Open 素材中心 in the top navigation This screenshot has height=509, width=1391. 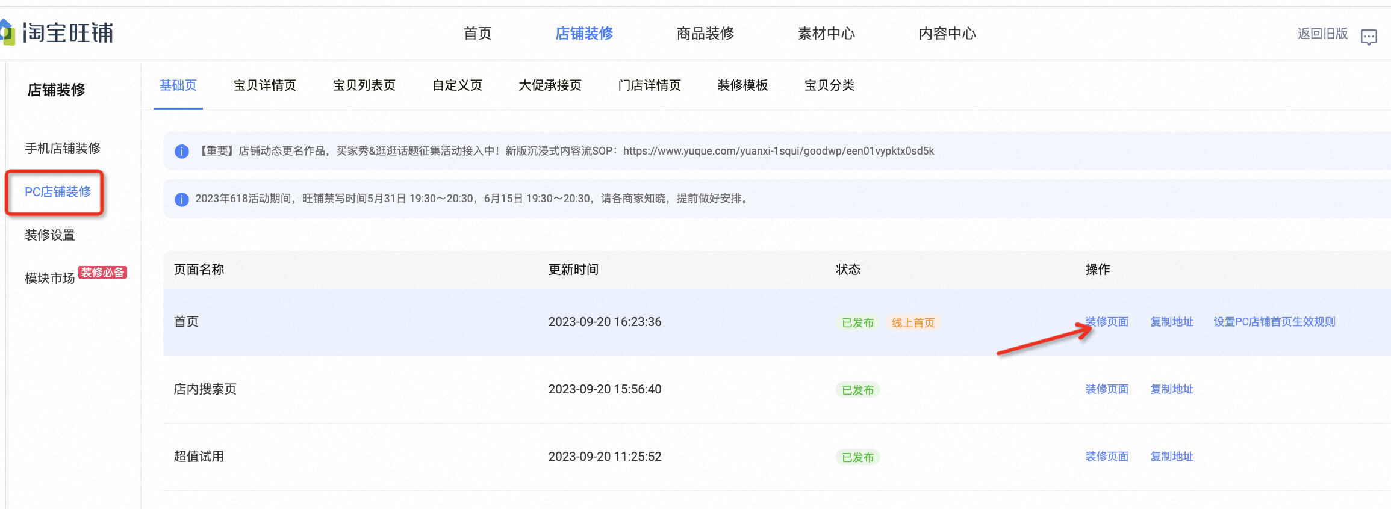826,34
